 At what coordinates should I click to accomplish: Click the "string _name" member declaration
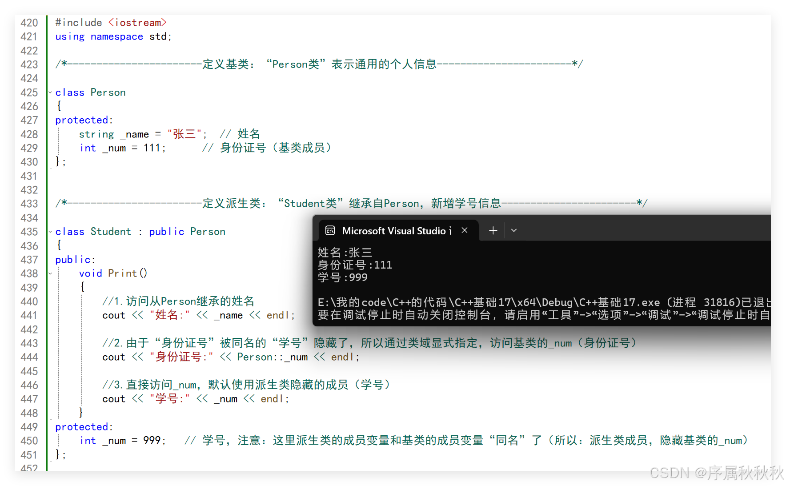click(114, 134)
